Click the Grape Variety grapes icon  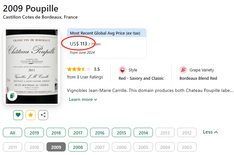[183, 70]
